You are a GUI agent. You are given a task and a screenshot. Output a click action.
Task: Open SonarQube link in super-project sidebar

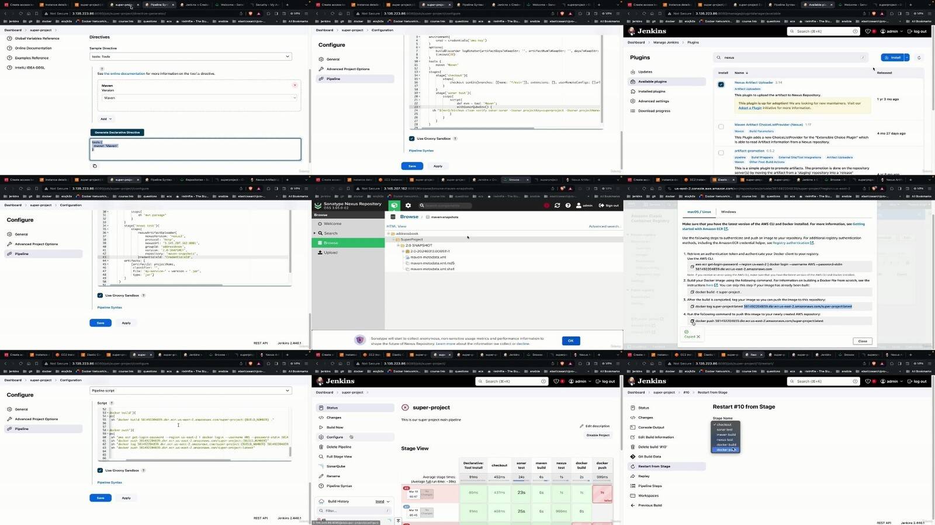coord(335,467)
